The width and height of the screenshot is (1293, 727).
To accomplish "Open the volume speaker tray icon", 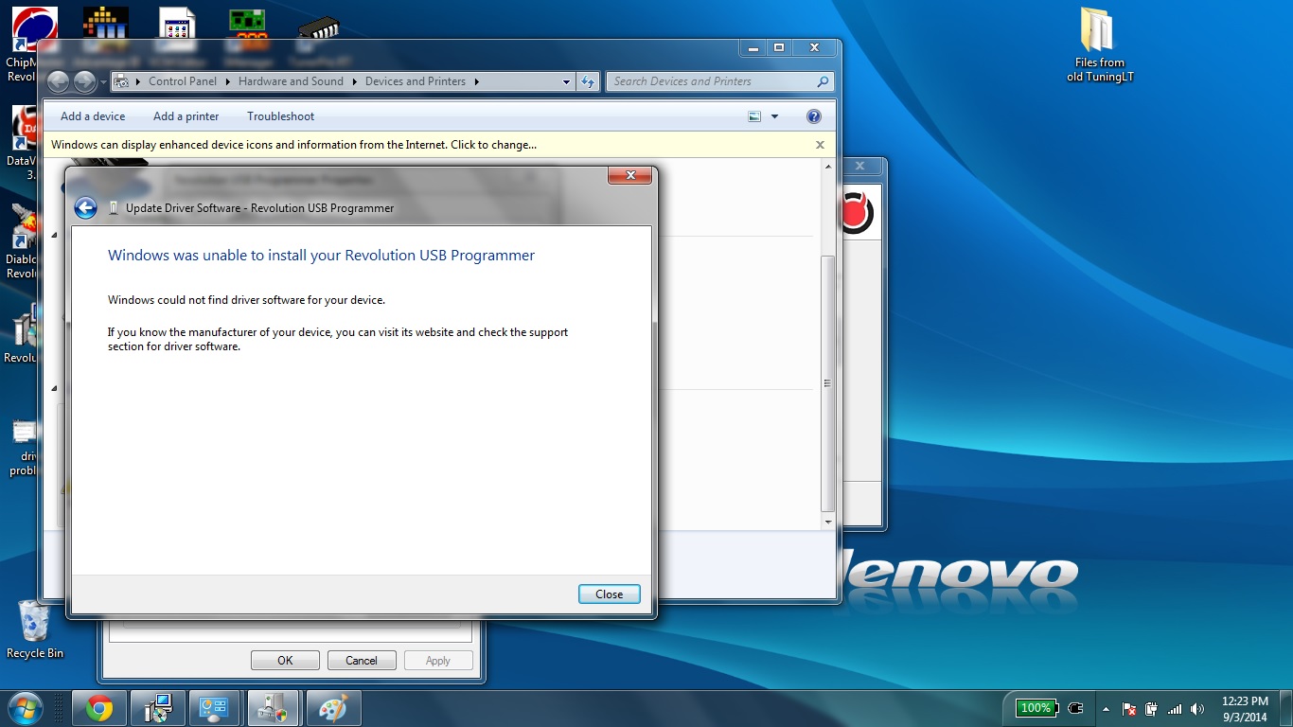I will (1197, 708).
